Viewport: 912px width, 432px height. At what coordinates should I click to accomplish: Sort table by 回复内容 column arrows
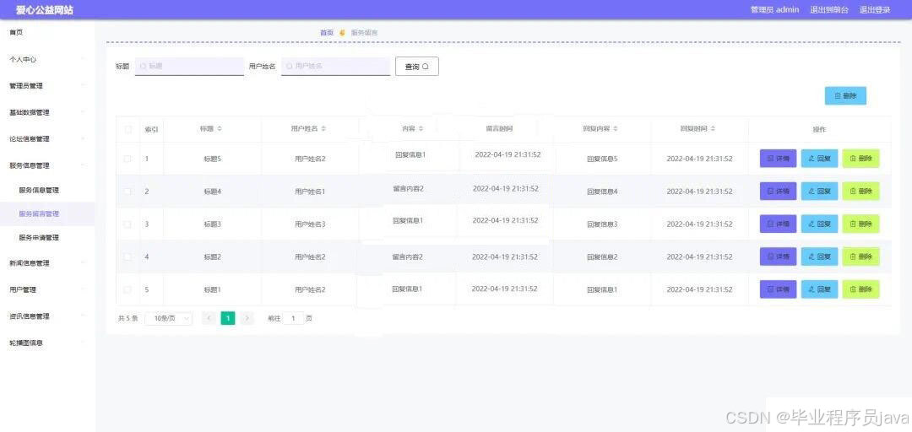coord(616,128)
